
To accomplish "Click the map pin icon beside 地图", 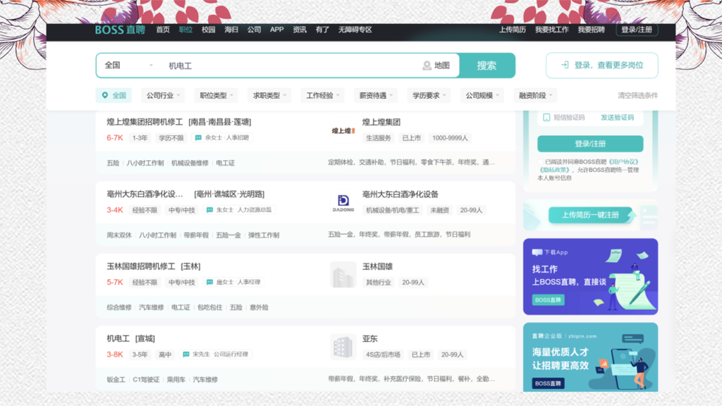I will [427, 66].
